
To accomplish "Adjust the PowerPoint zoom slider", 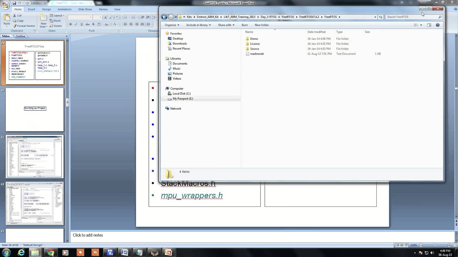I will (435, 245).
